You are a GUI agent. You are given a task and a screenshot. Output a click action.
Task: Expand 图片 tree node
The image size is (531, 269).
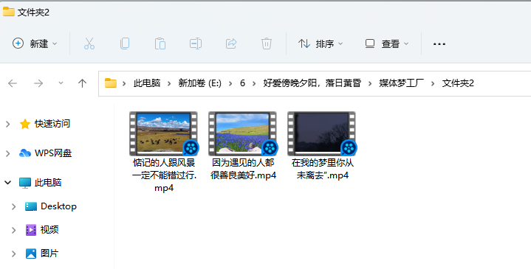point(14,254)
